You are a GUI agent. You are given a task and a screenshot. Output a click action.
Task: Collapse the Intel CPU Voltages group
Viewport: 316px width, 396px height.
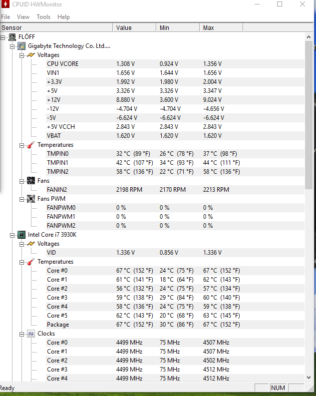21,244
